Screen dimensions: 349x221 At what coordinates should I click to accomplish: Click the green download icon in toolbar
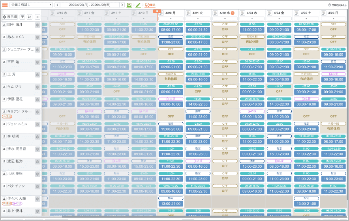click(129, 5)
